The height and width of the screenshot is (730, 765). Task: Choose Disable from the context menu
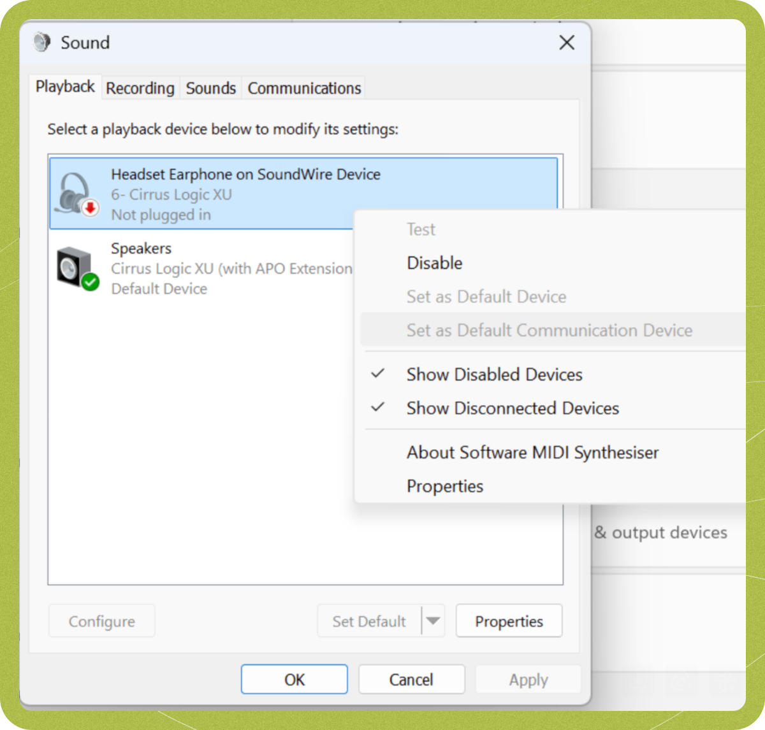click(x=435, y=262)
